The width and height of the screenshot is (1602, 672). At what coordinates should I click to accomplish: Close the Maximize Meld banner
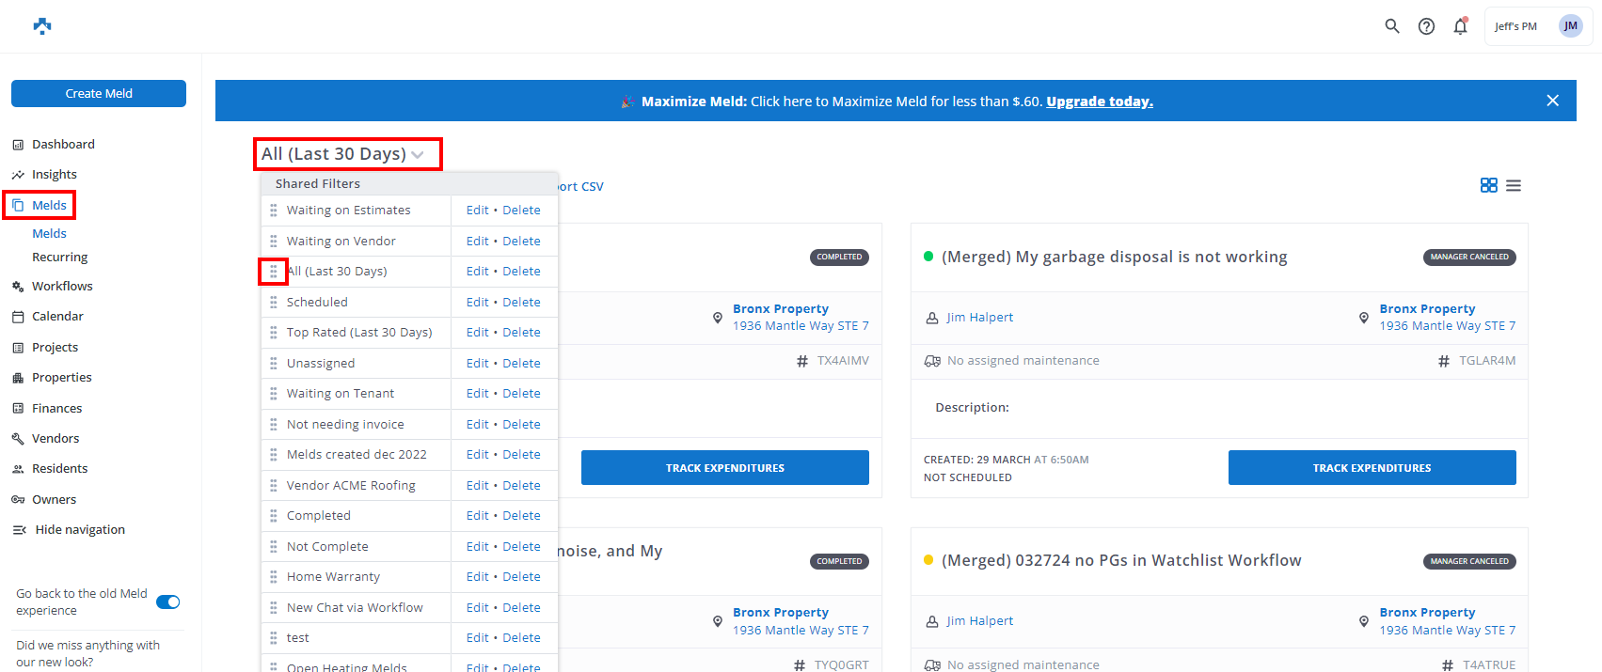1552,101
